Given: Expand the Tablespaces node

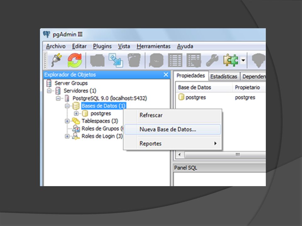Looking at the screenshot, I should point(67,121).
